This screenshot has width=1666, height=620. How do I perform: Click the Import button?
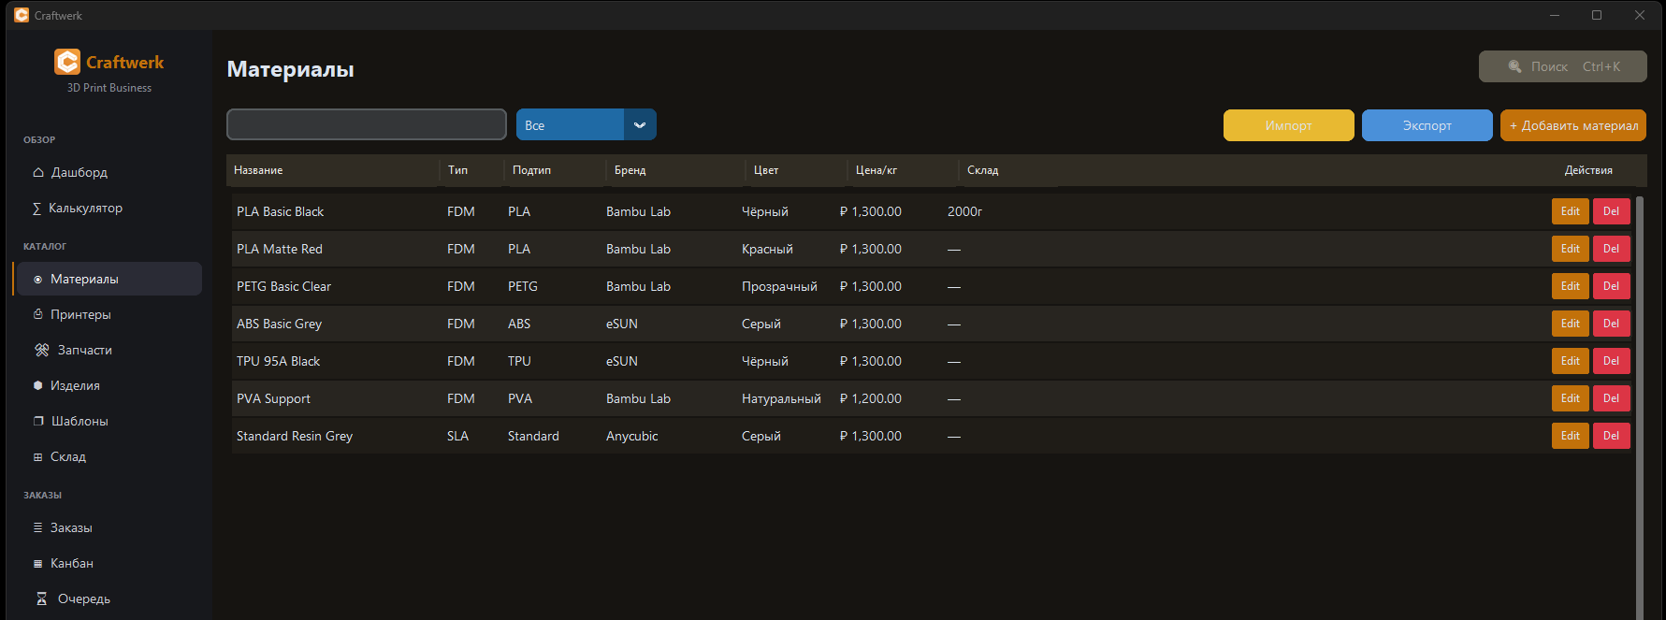[x=1288, y=125]
